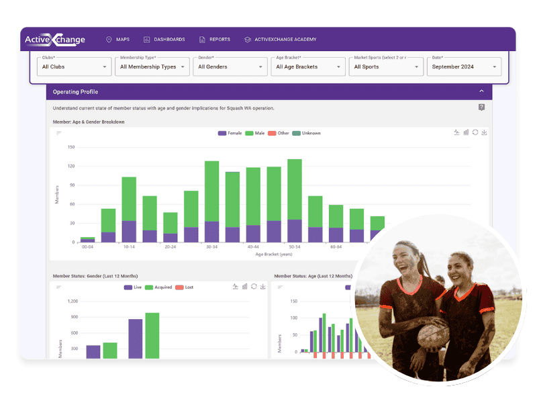The height and width of the screenshot is (403, 537).
Task: Switch Age & Gender chart to line view
Action: pyautogui.click(x=456, y=132)
